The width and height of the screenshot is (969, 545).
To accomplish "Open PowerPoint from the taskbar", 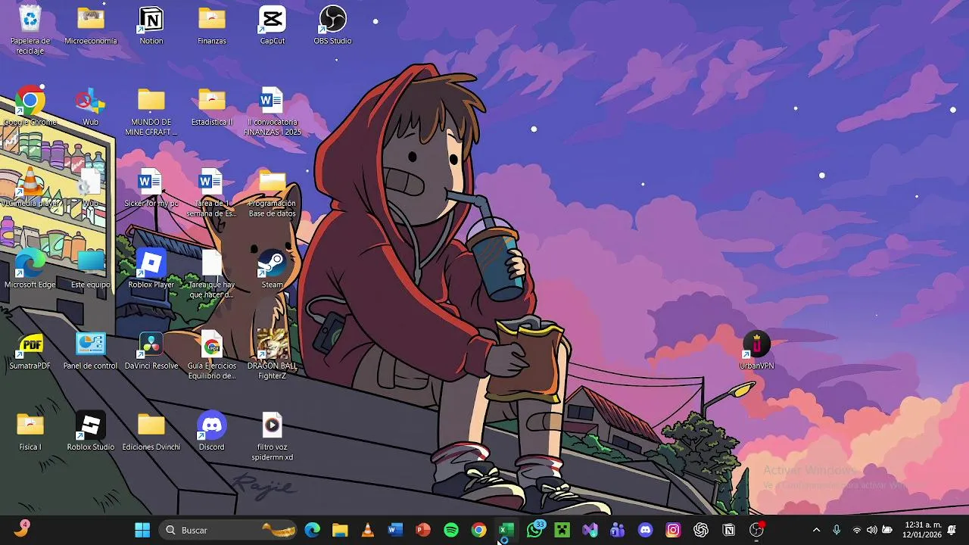I will (x=423, y=530).
